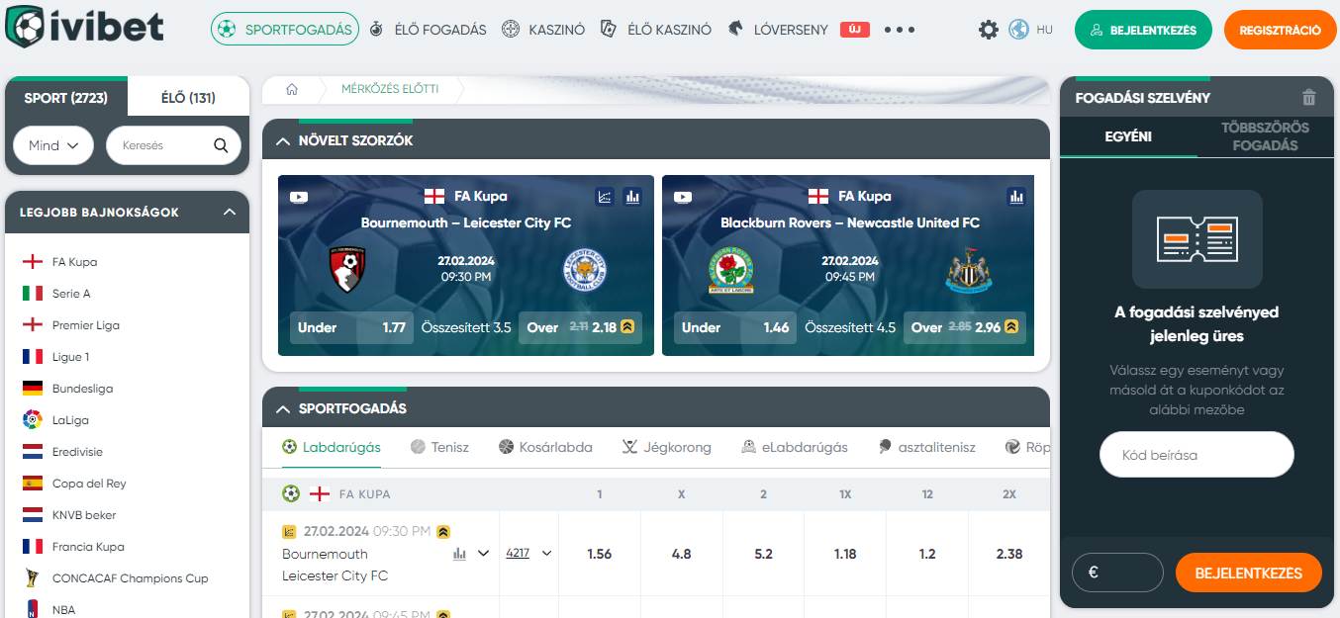Viewport: 1340px width, 618px height.
Task: Click BEJELENTKEZÉS button in header
Action: pos(1144,30)
